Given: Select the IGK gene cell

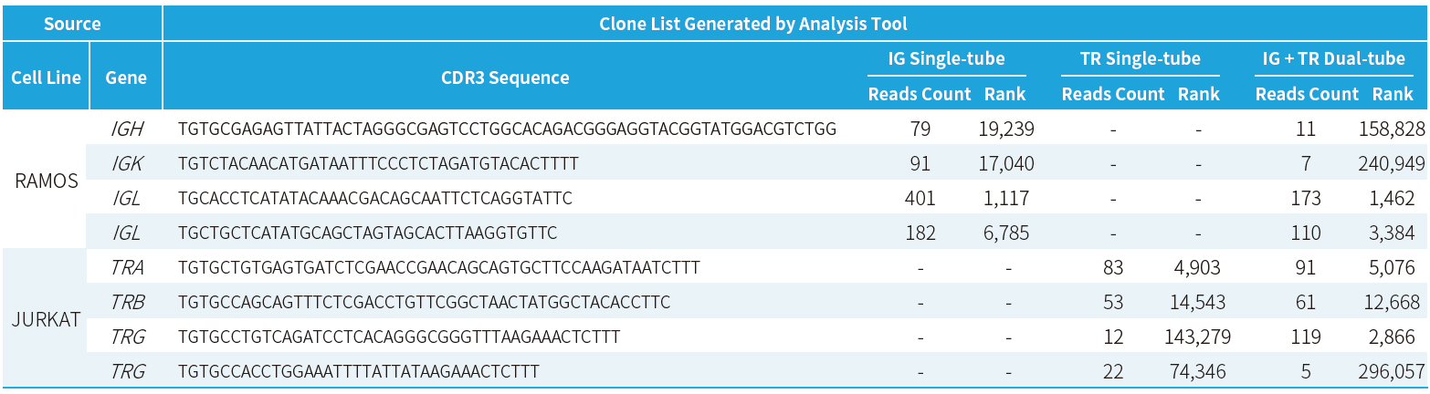Looking at the screenshot, I should pyautogui.click(x=126, y=163).
